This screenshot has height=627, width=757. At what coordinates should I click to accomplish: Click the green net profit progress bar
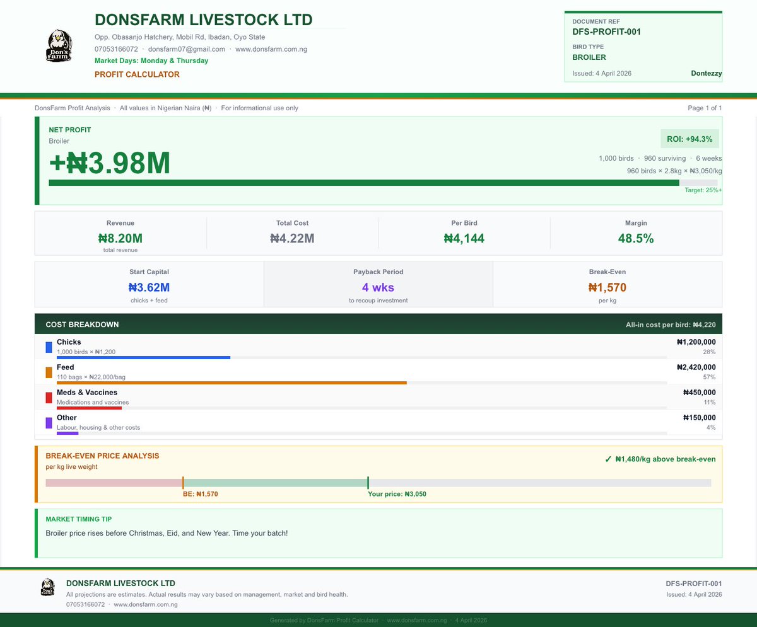(364, 183)
